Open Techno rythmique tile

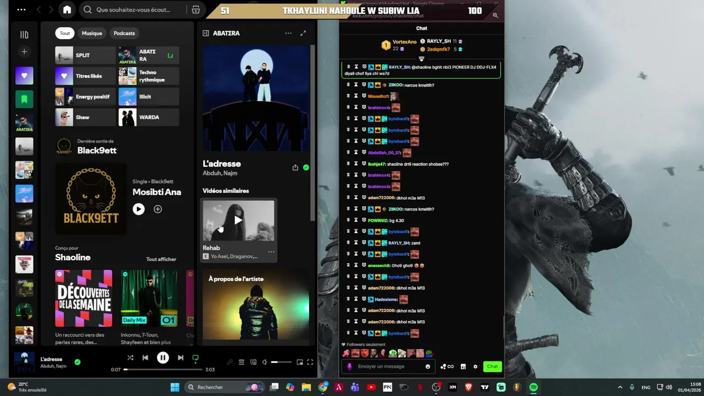click(149, 76)
